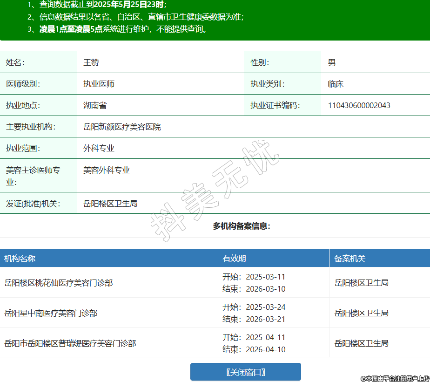Click the 岳阳新颜医疗美容医院 institution value
Screen dimensions: 430x382
point(122,127)
